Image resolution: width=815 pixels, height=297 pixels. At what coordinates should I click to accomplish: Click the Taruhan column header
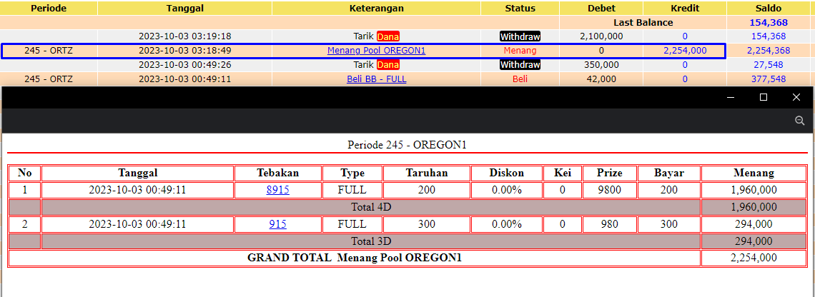tap(427, 173)
